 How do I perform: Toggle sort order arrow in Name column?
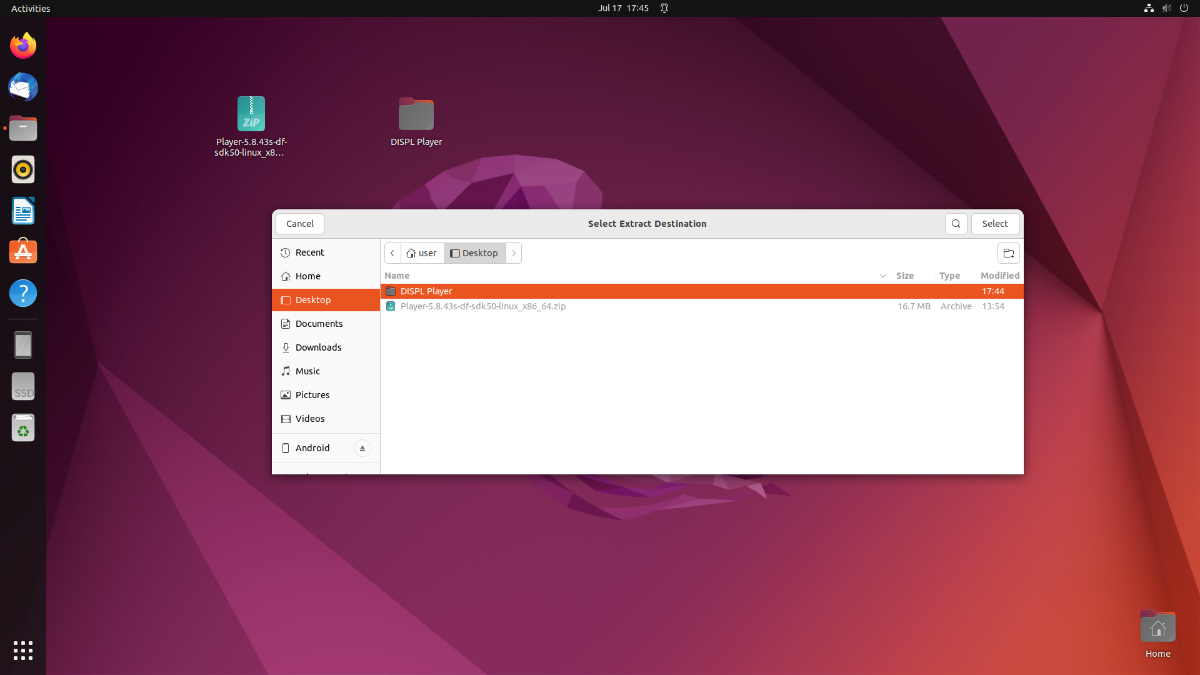[x=882, y=276]
